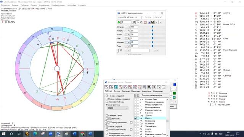
Task: Open Microsoft Edge from the taskbar
Action: pos(35,134)
